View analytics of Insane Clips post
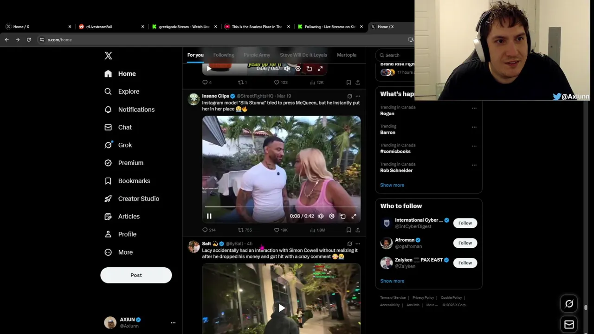The image size is (594, 334). coord(317,230)
